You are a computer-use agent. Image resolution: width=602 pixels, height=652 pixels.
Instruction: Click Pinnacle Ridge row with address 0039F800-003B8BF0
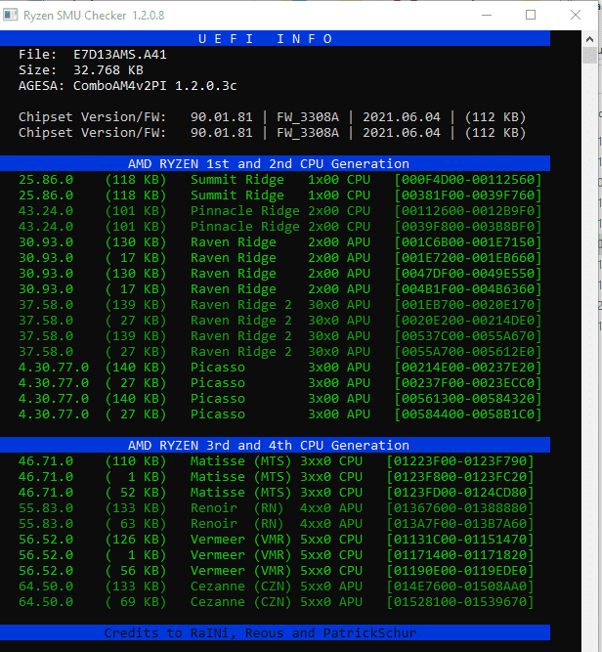[279, 227]
